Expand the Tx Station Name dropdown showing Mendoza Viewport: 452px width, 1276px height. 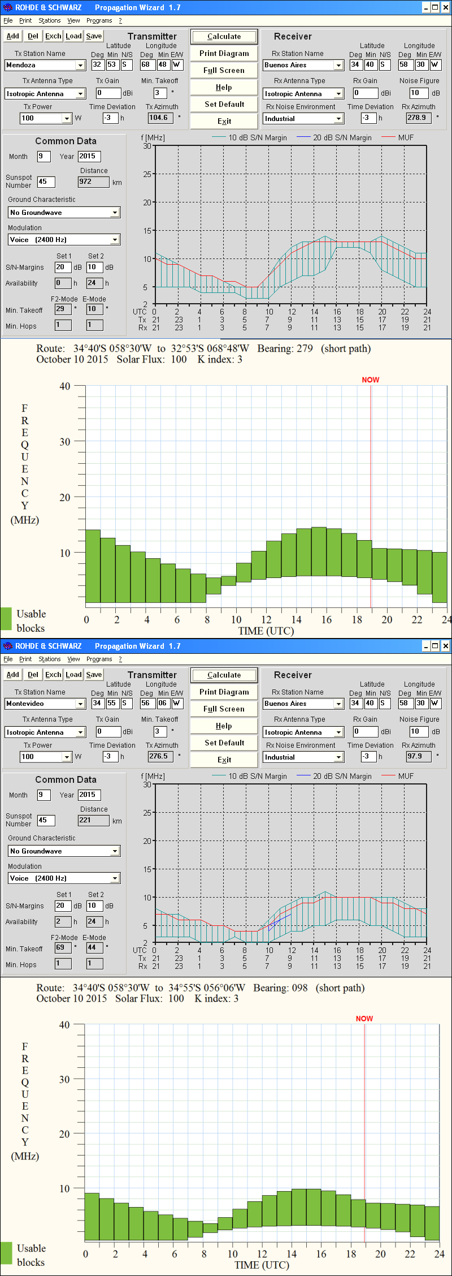81,65
